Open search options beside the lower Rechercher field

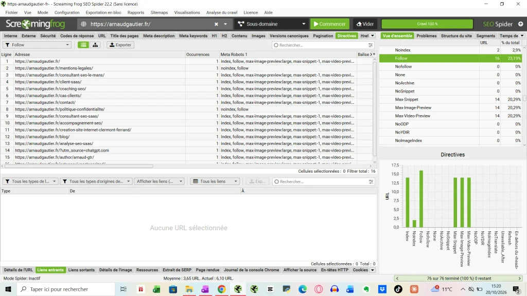point(371,181)
